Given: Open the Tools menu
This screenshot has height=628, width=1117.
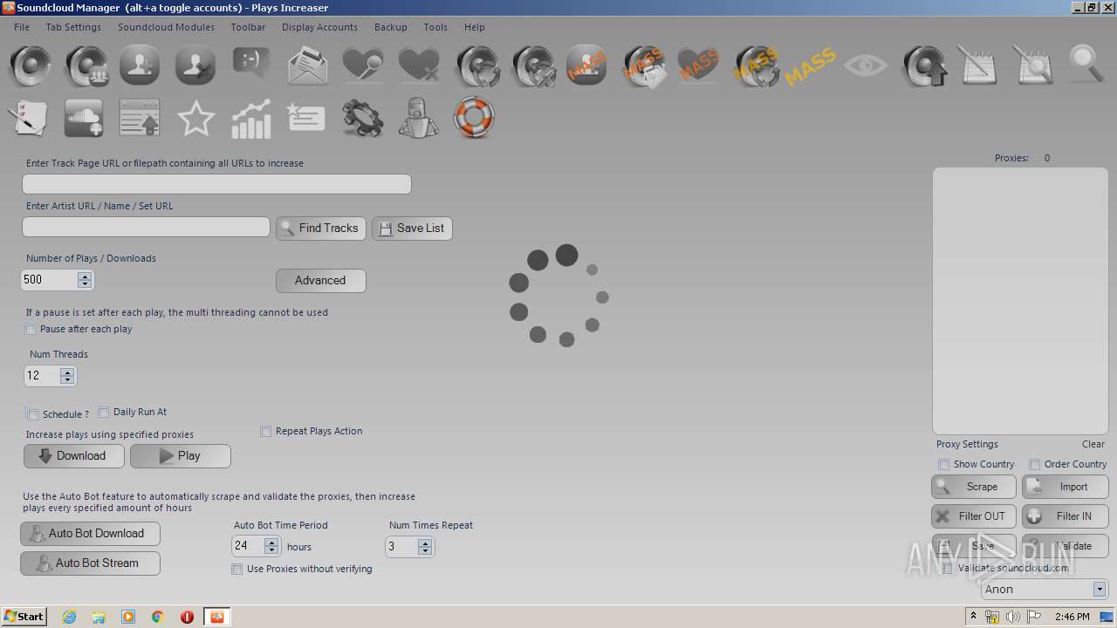Looking at the screenshot, I should click(435, 27).
